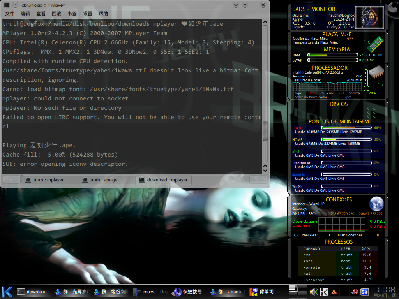This screenshot has width=399, height=299.
Task: Click the 背单词 app icon in taskbar
Action: (253, 292)
